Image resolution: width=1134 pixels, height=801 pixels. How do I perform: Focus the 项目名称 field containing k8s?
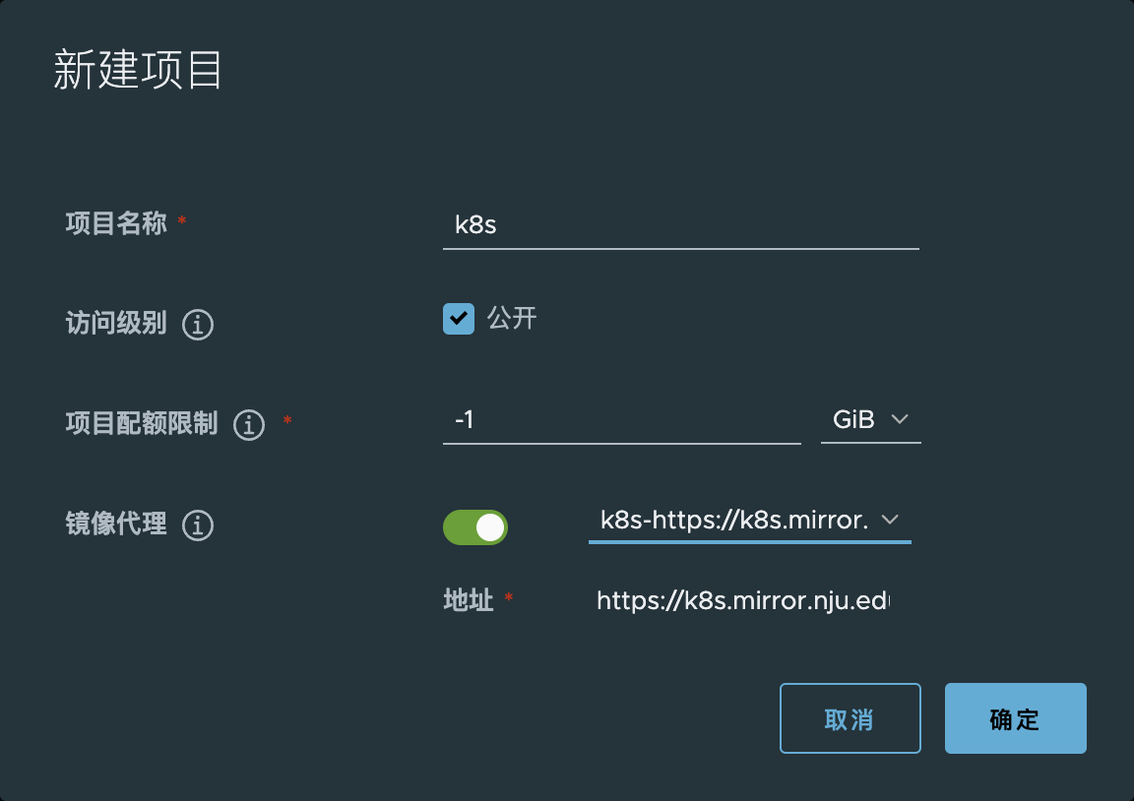[680, 225]
